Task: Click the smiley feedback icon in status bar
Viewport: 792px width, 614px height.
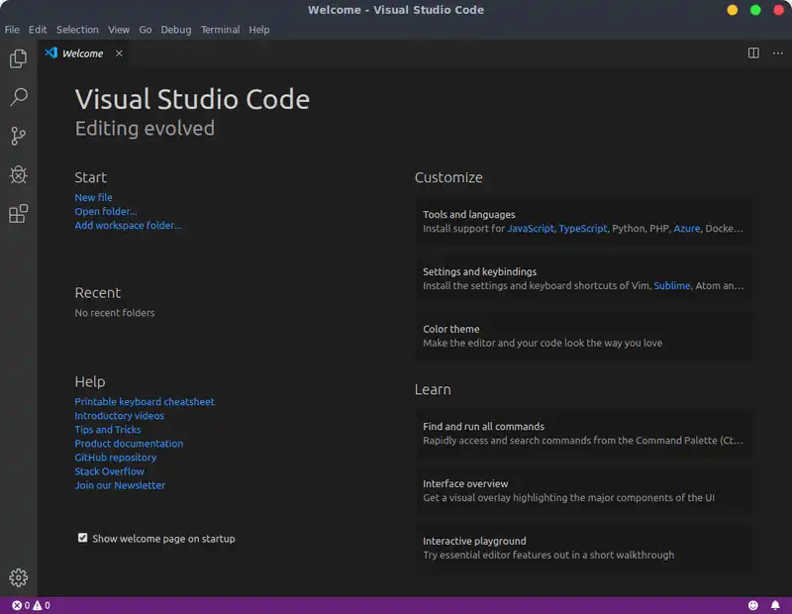Action: point(753,605)
